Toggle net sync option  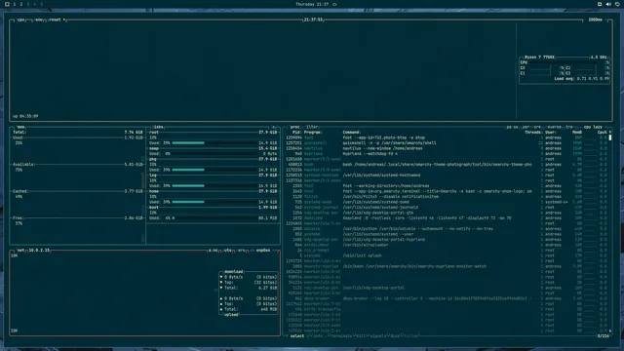pyautogui.click(x=214, y=251)
